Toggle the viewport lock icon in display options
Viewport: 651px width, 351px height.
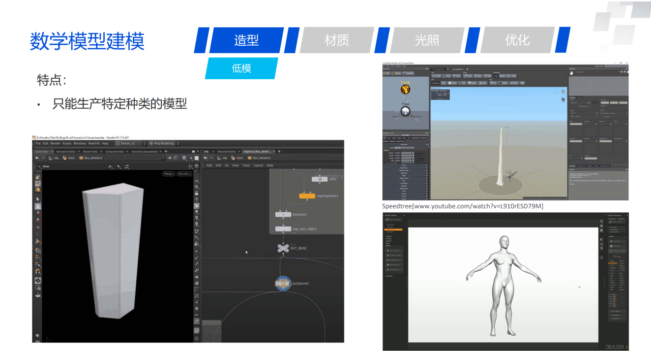[197, 193]
